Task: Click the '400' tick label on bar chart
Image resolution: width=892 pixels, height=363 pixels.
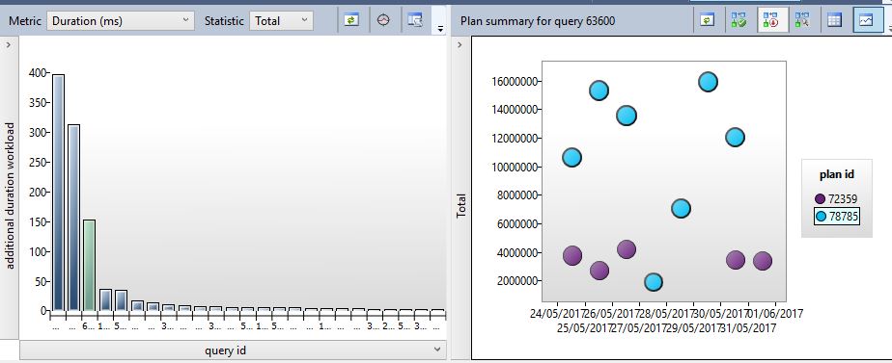Action: tap(38, 72)
